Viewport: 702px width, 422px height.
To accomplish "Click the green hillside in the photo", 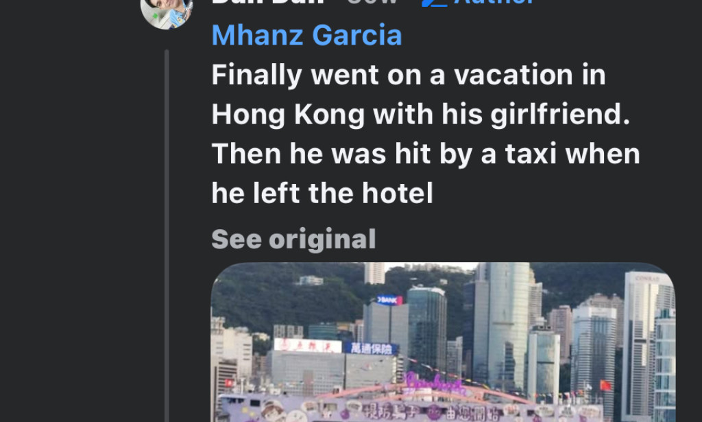I will 274,295.
